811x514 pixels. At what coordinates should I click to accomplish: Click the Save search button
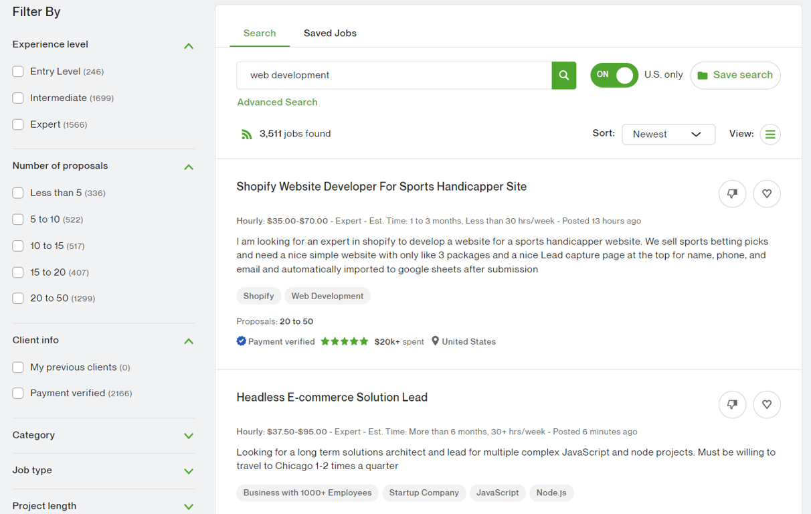pos(735,75)
